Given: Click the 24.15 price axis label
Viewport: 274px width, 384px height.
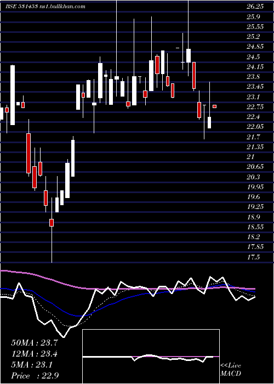Looking at the screenshot, I should 255,66.
